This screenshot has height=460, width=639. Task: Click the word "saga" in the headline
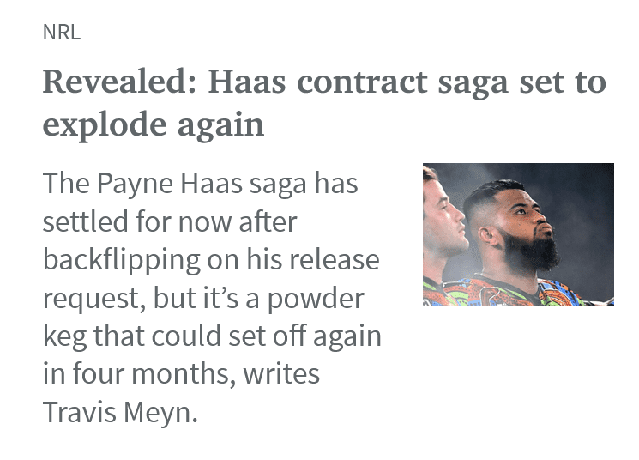pyautogui.click(x=473, y=83)
